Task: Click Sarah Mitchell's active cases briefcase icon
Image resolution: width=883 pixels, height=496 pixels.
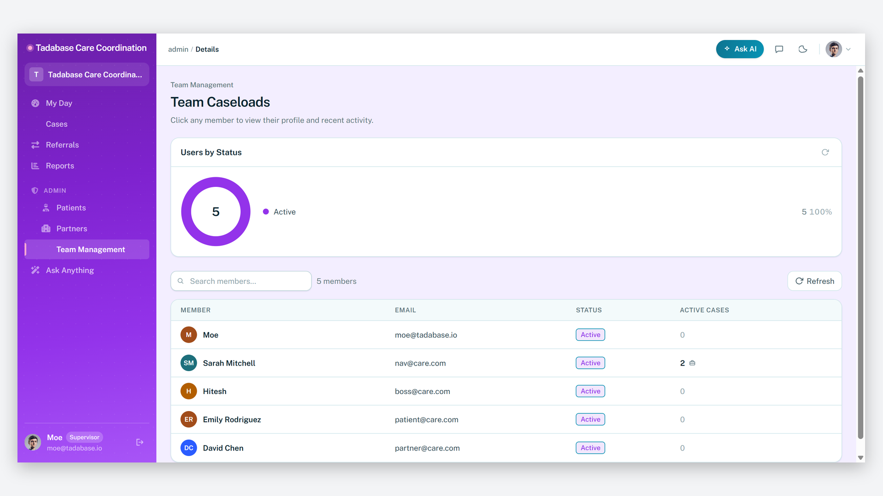Action: pos(692,363)
